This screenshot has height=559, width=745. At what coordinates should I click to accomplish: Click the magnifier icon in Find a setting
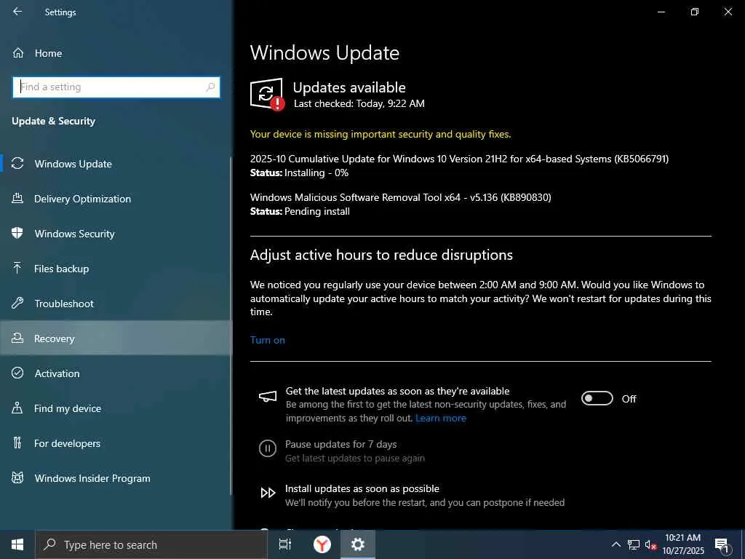tap(210, 87)
